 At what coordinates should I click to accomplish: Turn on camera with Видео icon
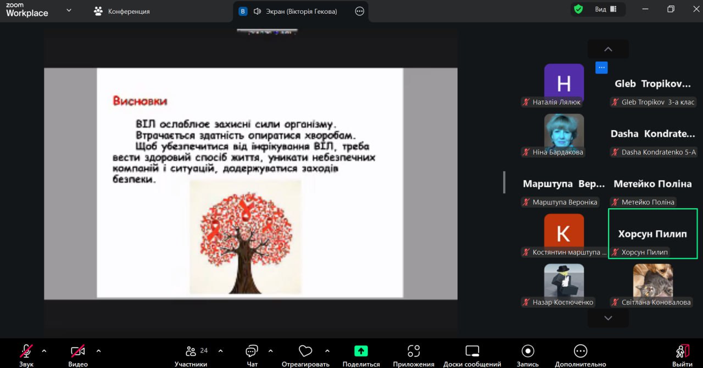pyautogui.click(x=77, y=352)
